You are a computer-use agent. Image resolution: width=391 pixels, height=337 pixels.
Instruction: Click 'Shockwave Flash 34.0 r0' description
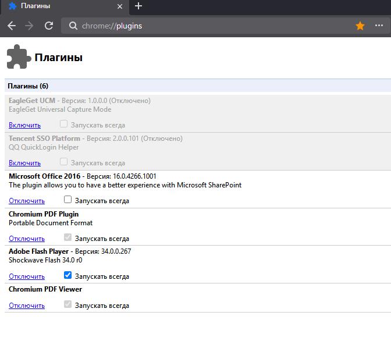click(x=45, y=260)
